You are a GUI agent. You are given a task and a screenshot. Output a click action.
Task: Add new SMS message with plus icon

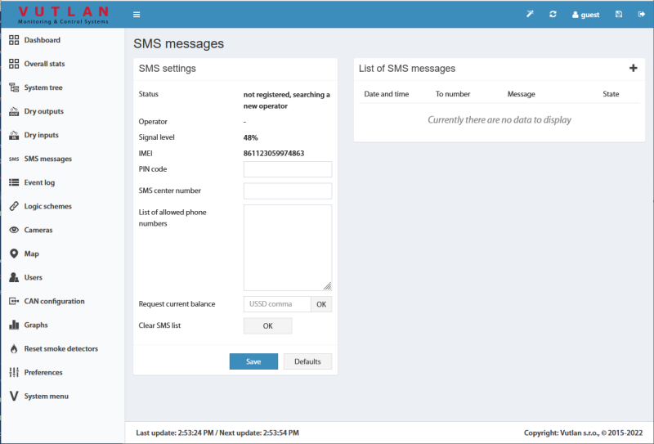tap(633, 69)
